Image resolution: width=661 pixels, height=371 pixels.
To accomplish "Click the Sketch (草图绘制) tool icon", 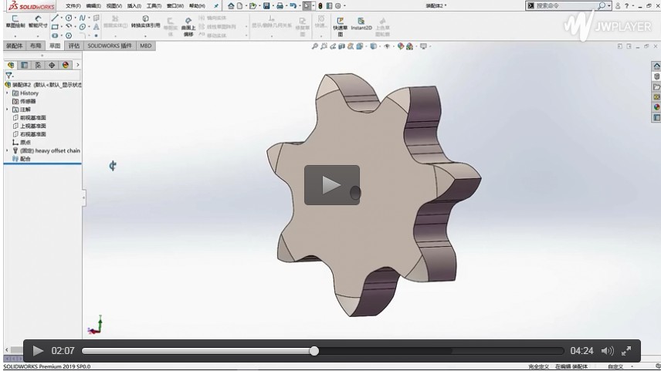I will pyautogui.click(x=15, y=20).
